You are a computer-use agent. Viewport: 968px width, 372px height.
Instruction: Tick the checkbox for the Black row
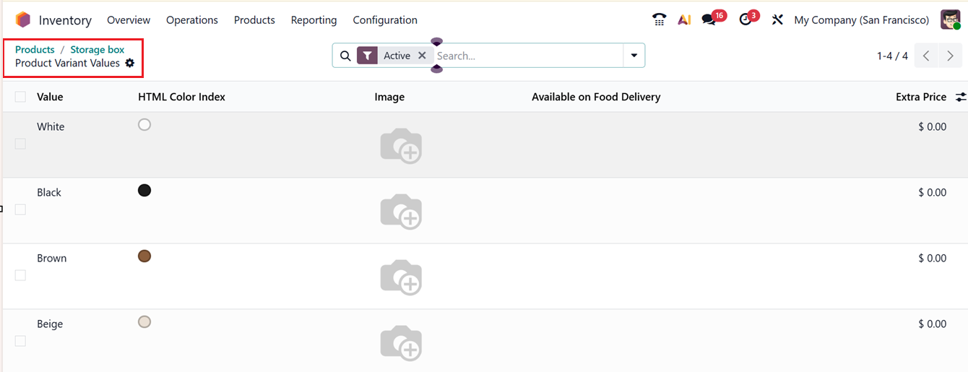(x=20, y=209)
